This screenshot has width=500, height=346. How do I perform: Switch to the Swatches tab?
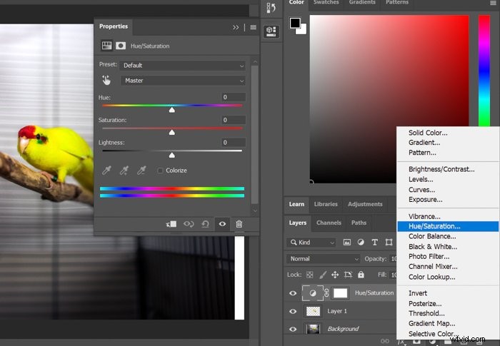pos(326,3)
